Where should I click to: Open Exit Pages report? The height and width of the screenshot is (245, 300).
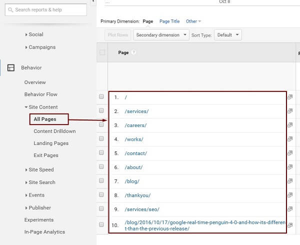[46, 155]
